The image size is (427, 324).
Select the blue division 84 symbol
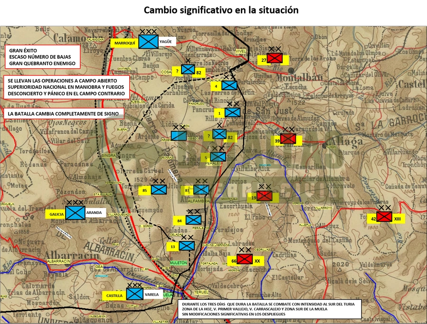click(193, 220)
